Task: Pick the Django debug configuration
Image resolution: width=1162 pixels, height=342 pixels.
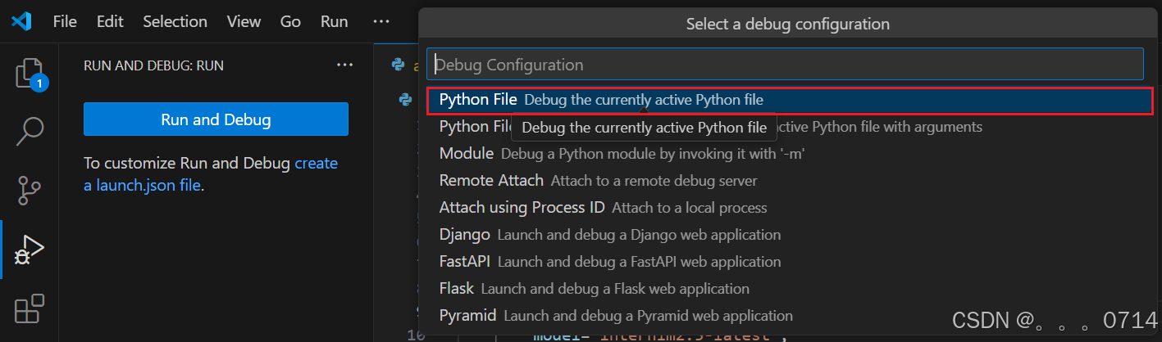Action: (790, 235)
